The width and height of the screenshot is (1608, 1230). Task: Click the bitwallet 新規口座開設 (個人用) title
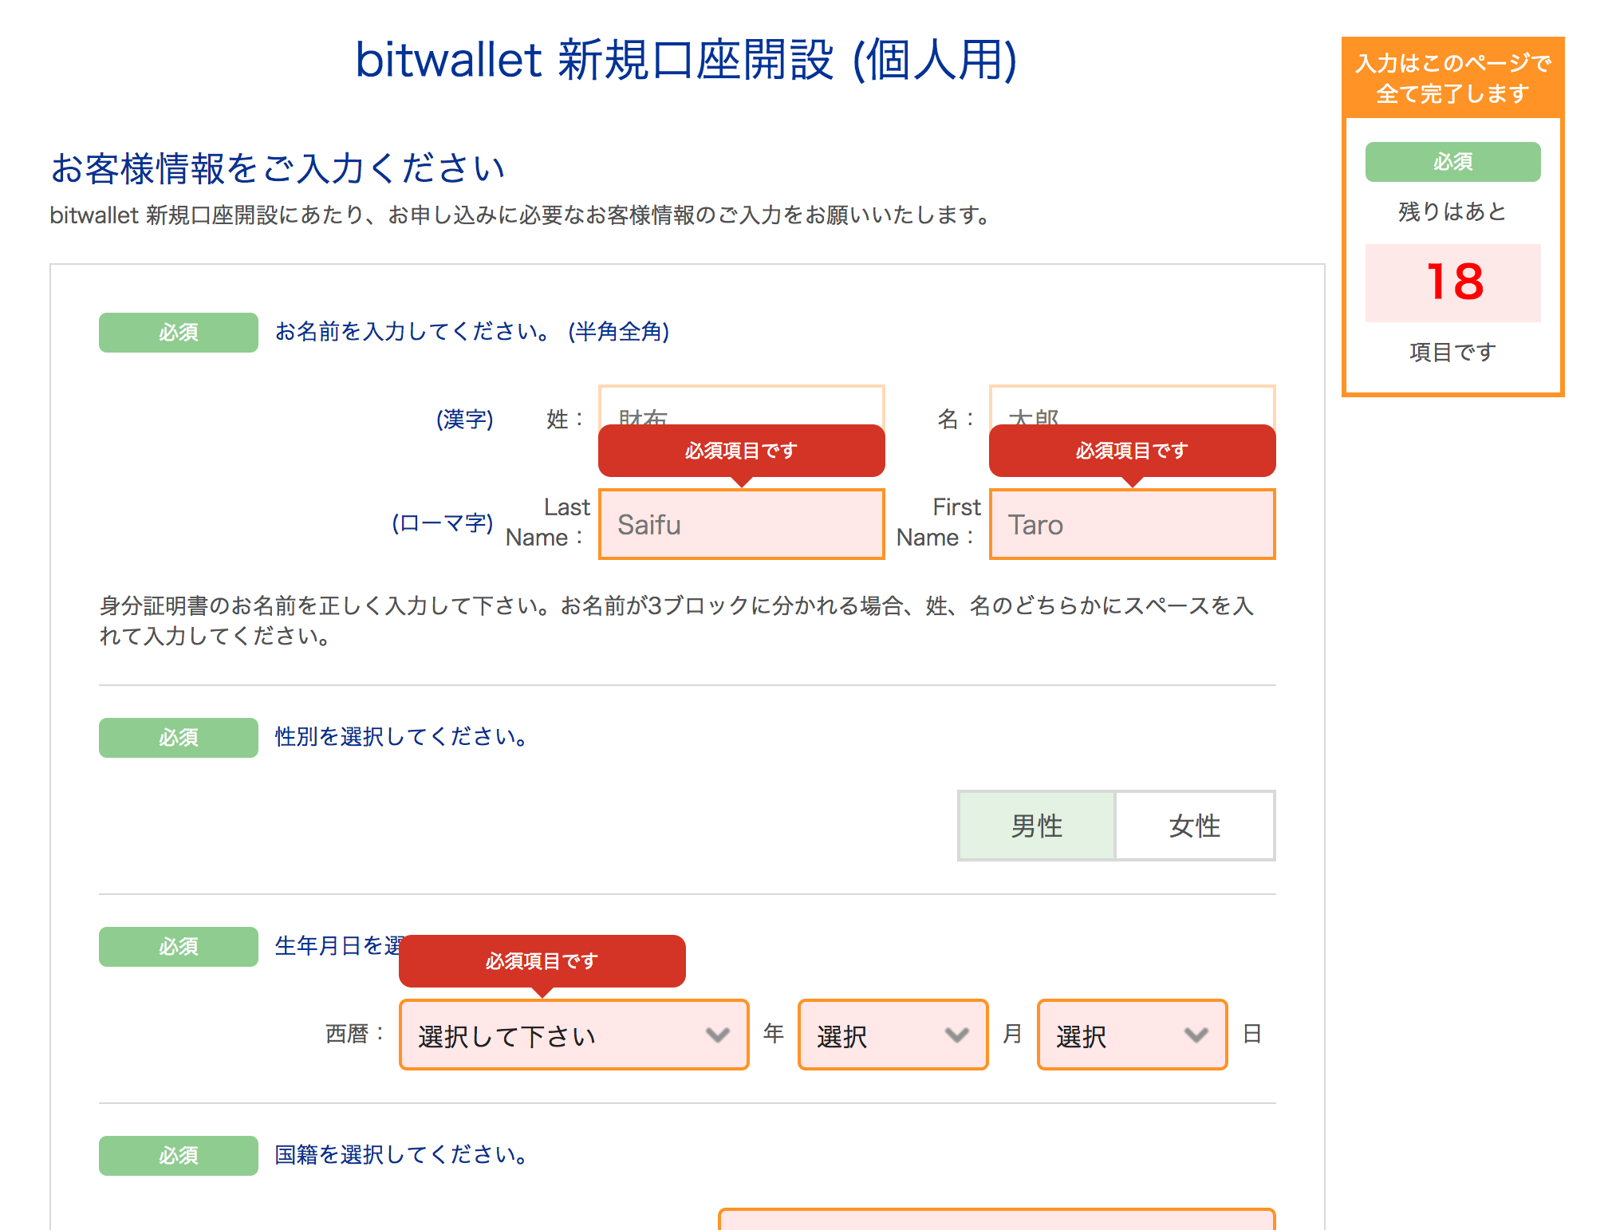coord(686,61)
